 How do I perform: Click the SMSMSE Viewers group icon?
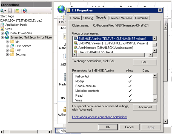[76, 43]
